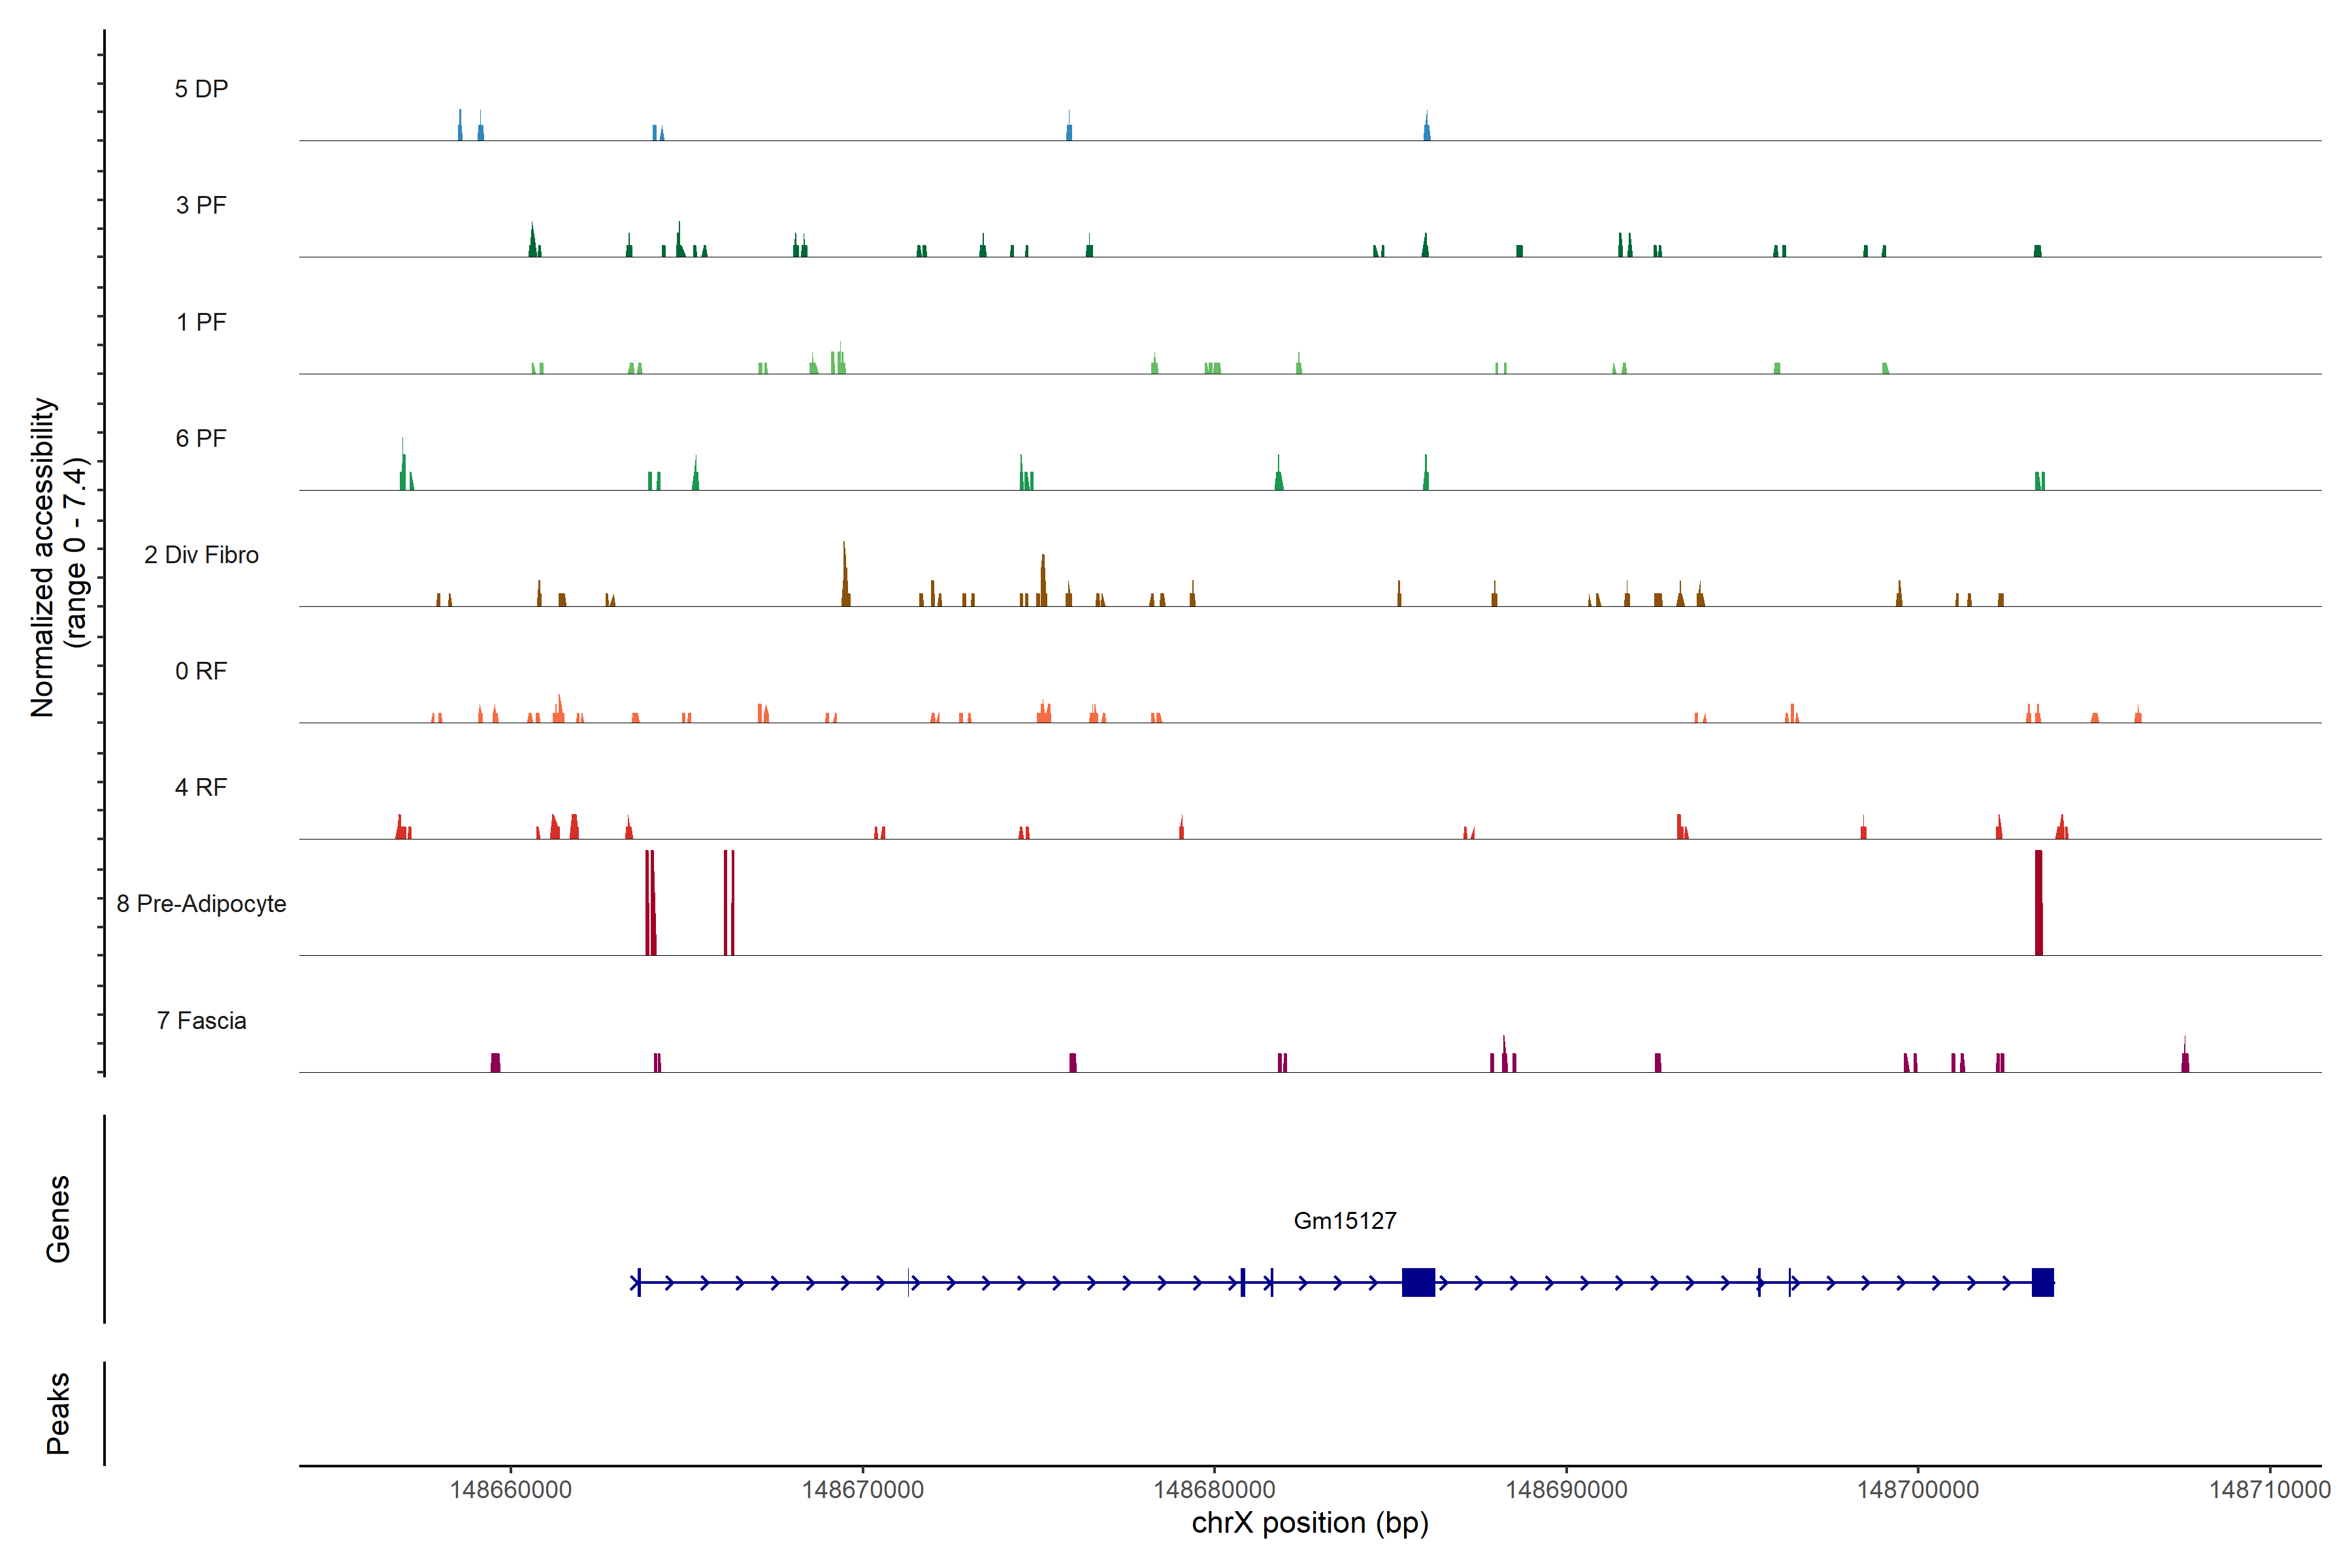This screenshot has width=2352, height=1568.
Task: Click the Genes panel label
Action: [58, 1218]
